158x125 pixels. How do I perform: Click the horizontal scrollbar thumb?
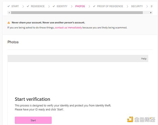coord(77,12)
